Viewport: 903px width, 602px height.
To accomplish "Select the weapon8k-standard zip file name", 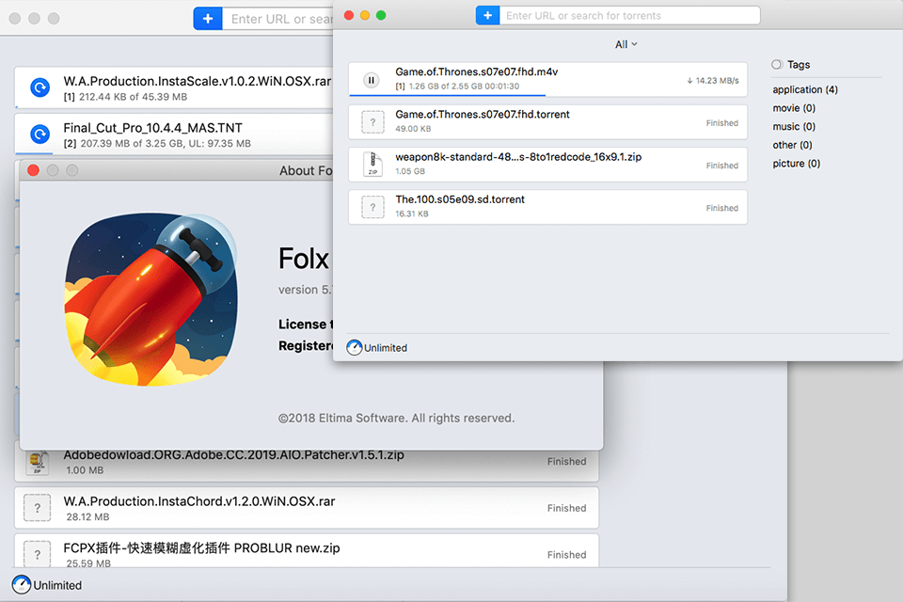I will 518,157.
